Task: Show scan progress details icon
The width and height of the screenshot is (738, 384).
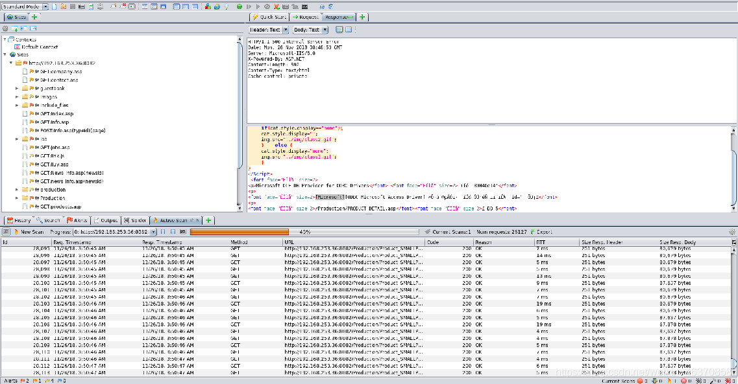Action: coord(183,231)
